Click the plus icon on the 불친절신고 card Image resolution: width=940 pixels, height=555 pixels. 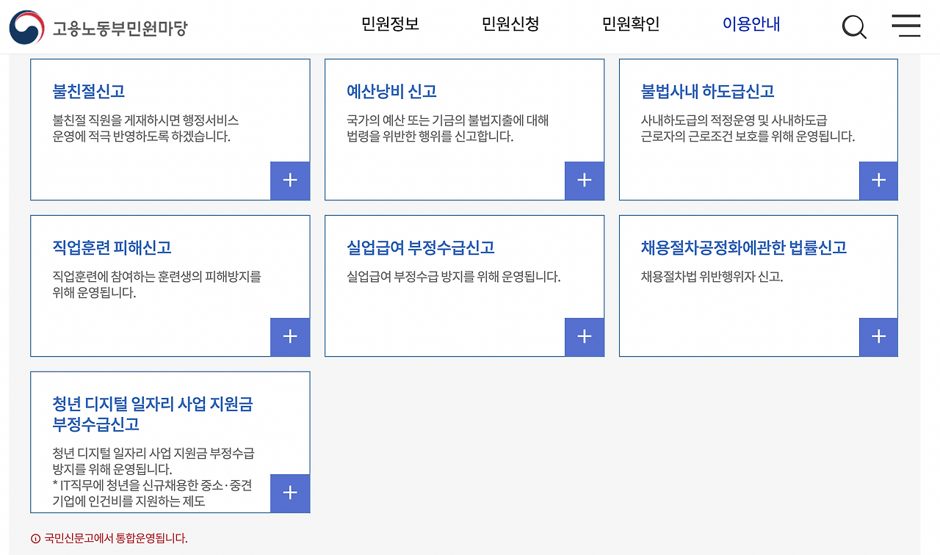click(x=289, y=181)
